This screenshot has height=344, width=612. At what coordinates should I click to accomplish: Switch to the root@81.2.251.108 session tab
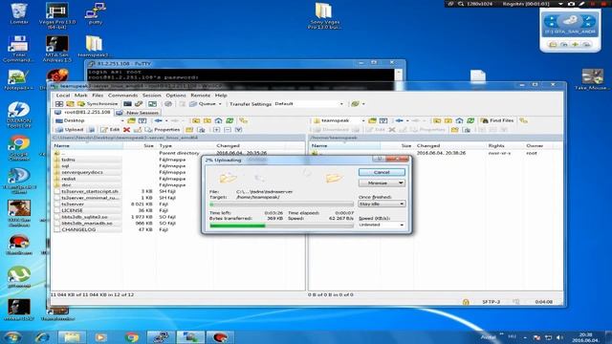tap(83, 113)
